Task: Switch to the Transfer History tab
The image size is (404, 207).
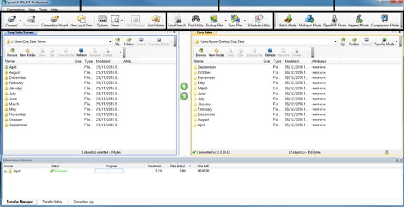Action: pyautogui.click(x=52, y=202)
